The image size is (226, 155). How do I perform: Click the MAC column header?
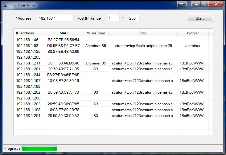coord(64,33)
